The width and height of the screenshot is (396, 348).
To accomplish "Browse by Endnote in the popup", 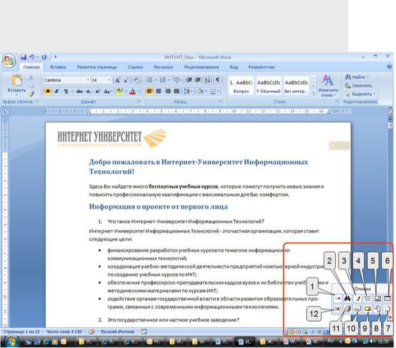I will (347, 308).
